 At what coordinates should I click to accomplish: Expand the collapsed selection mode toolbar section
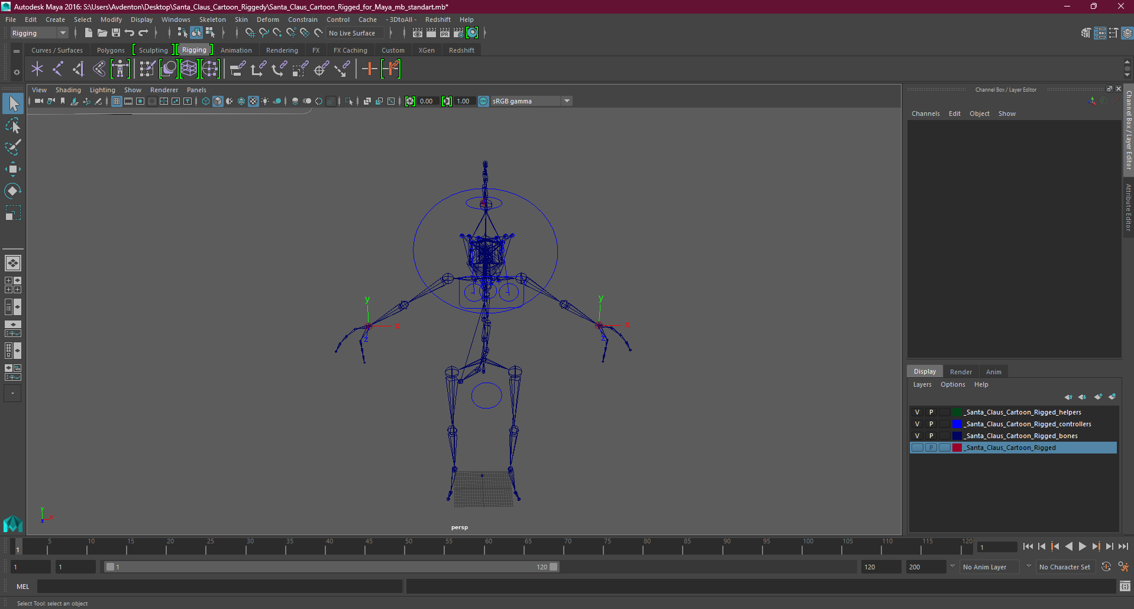tap(224, 33)
